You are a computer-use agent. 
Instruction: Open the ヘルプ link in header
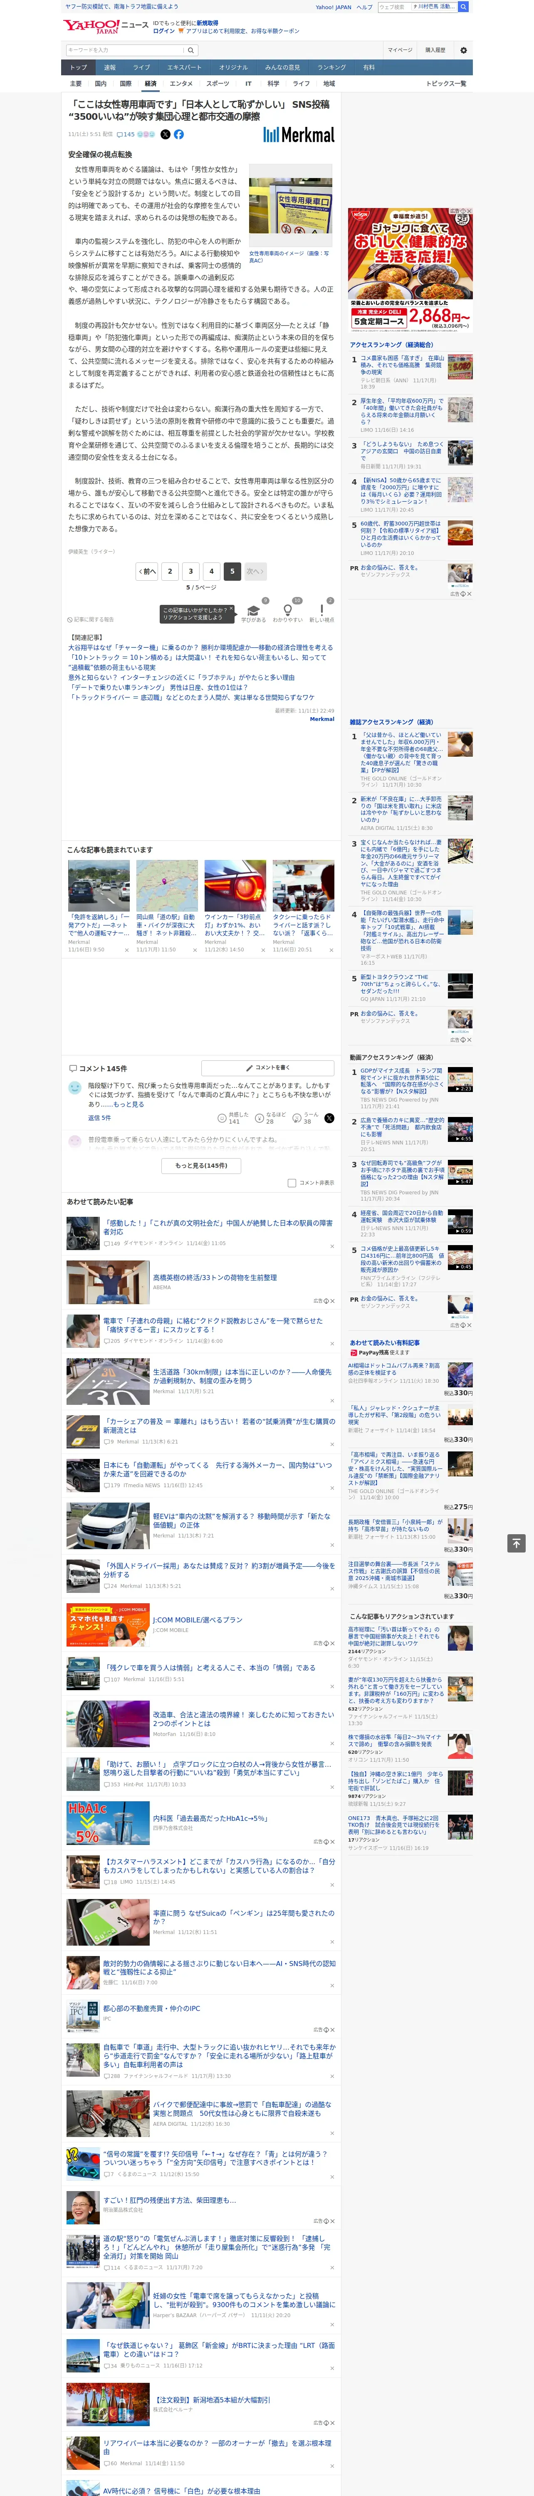tap(363, 7)
